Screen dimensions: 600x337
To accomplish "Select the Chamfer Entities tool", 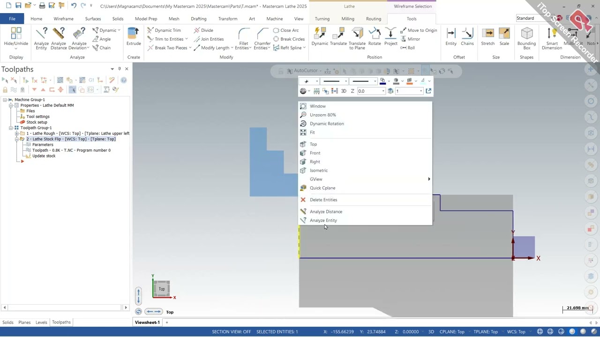I will click(x=262, y=38).
